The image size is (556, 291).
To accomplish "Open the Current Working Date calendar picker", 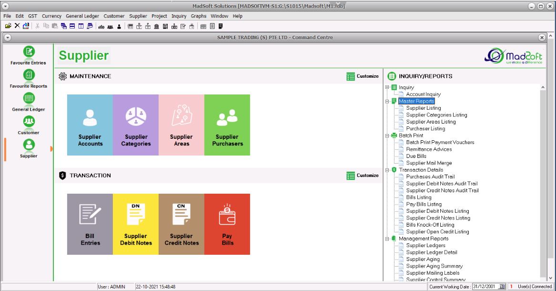I will [502, 287].
